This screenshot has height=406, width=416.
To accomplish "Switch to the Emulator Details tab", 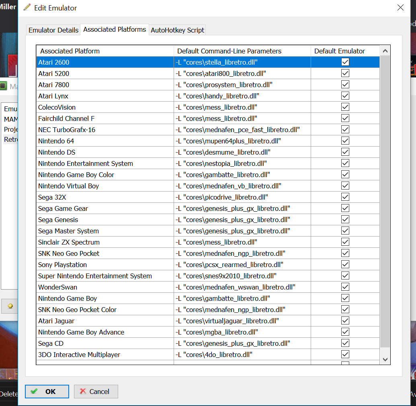I will [53, 30].
